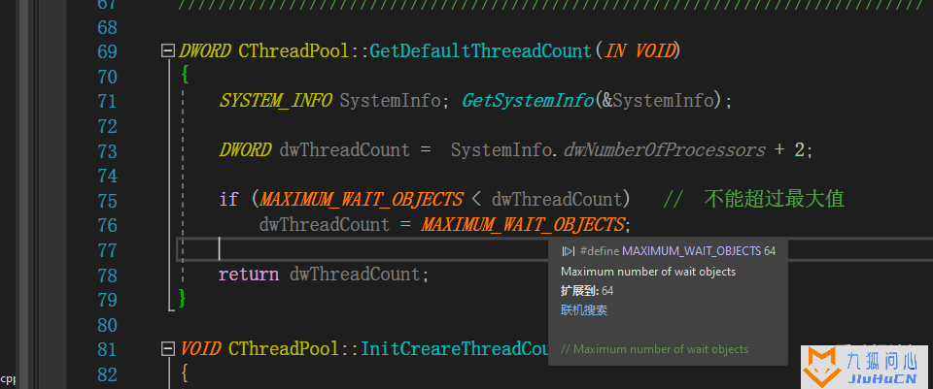
Task: Click the 'return' keyword
Action: [248, 275]
